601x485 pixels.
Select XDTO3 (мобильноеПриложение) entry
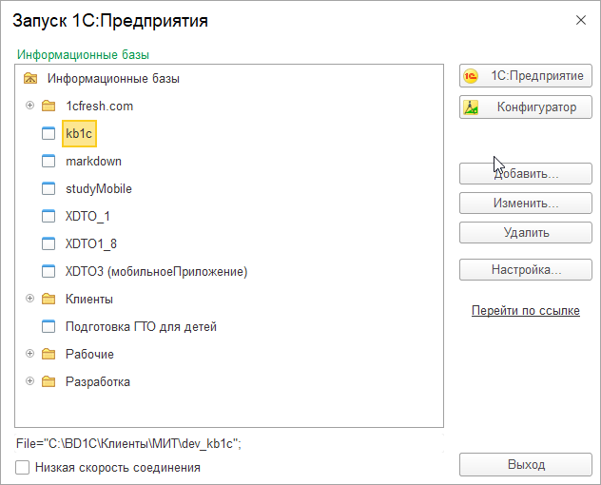coord(156,272)
